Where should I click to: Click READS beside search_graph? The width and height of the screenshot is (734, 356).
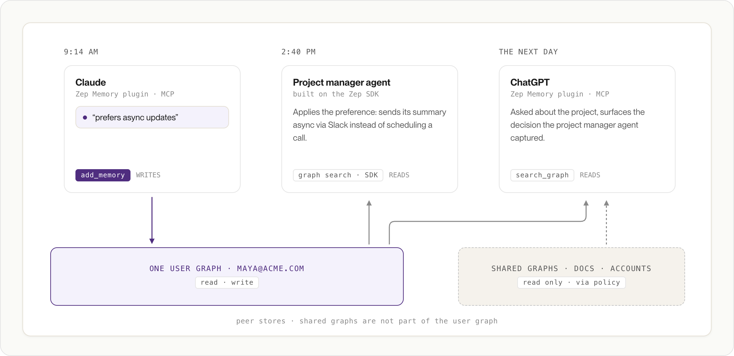pos(590,175)
